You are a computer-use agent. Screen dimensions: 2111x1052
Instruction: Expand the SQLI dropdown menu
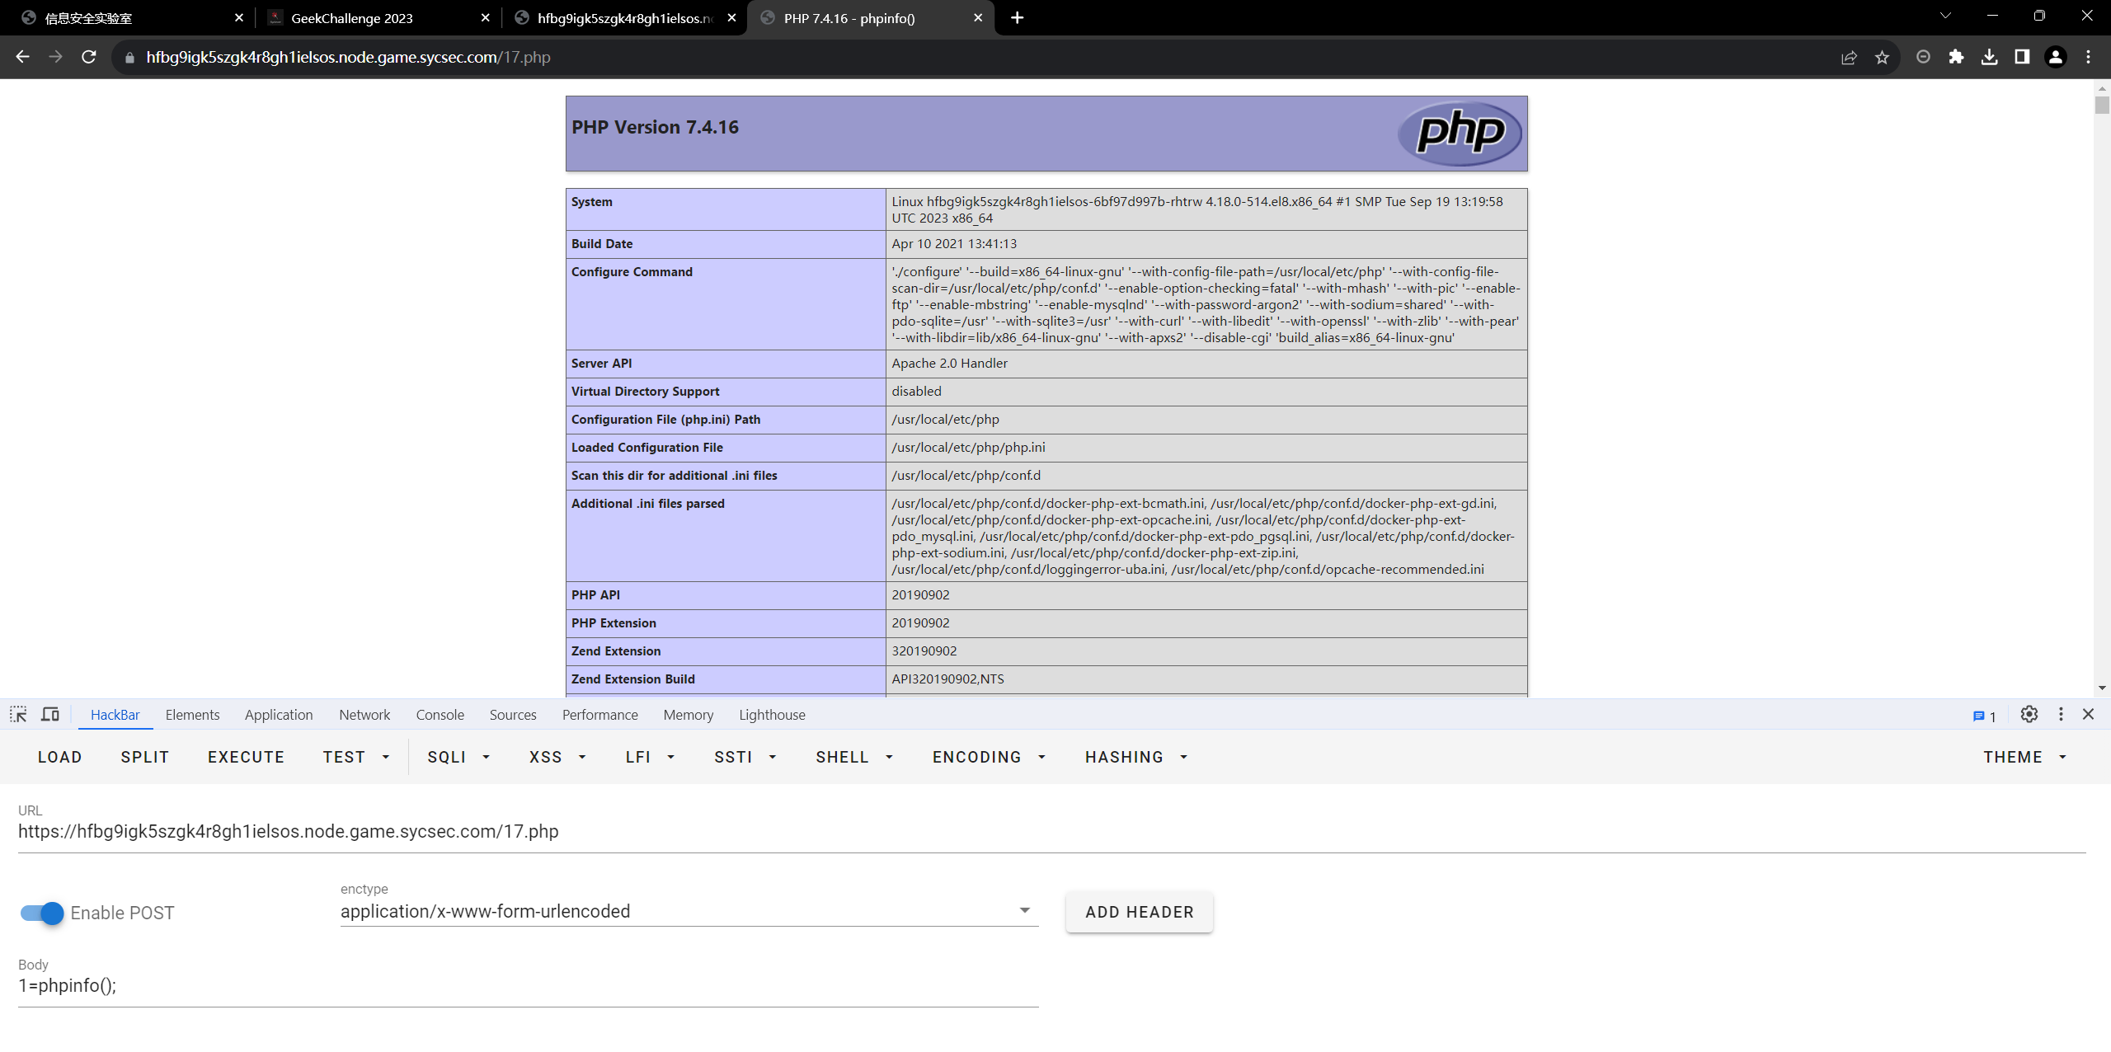click(458, 757)
